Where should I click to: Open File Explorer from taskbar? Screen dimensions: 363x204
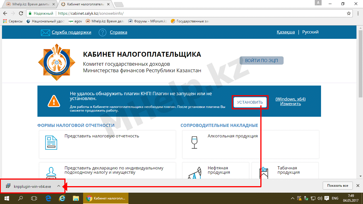pyautogui.click(x=76, y=198)
